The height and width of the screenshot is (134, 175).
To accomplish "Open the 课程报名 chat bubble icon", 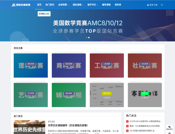I will point(169,127).
